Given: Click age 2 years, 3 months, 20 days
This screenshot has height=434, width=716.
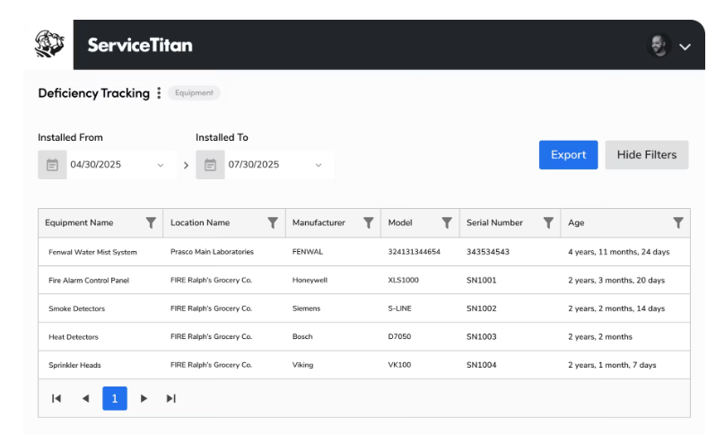Looking at the screenshot, I should pyautogui.click(x=616, y=280).
